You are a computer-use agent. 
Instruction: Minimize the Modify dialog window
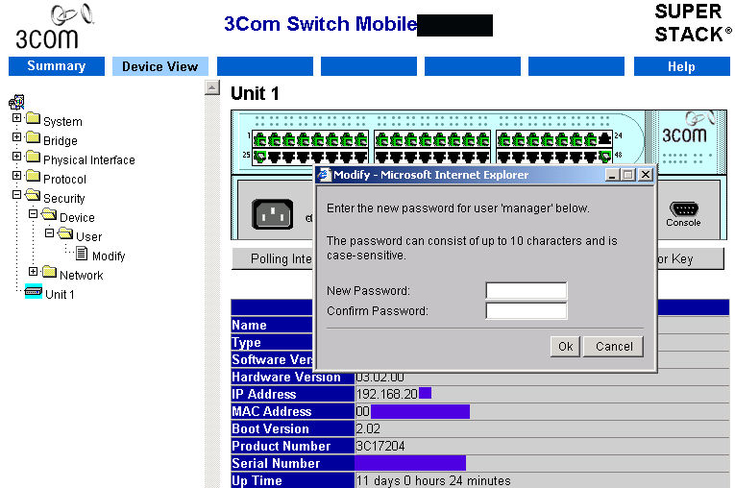[x=612, y=175]
